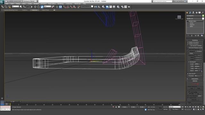
Task: Click the time slider handle
Action: [12, 102]
